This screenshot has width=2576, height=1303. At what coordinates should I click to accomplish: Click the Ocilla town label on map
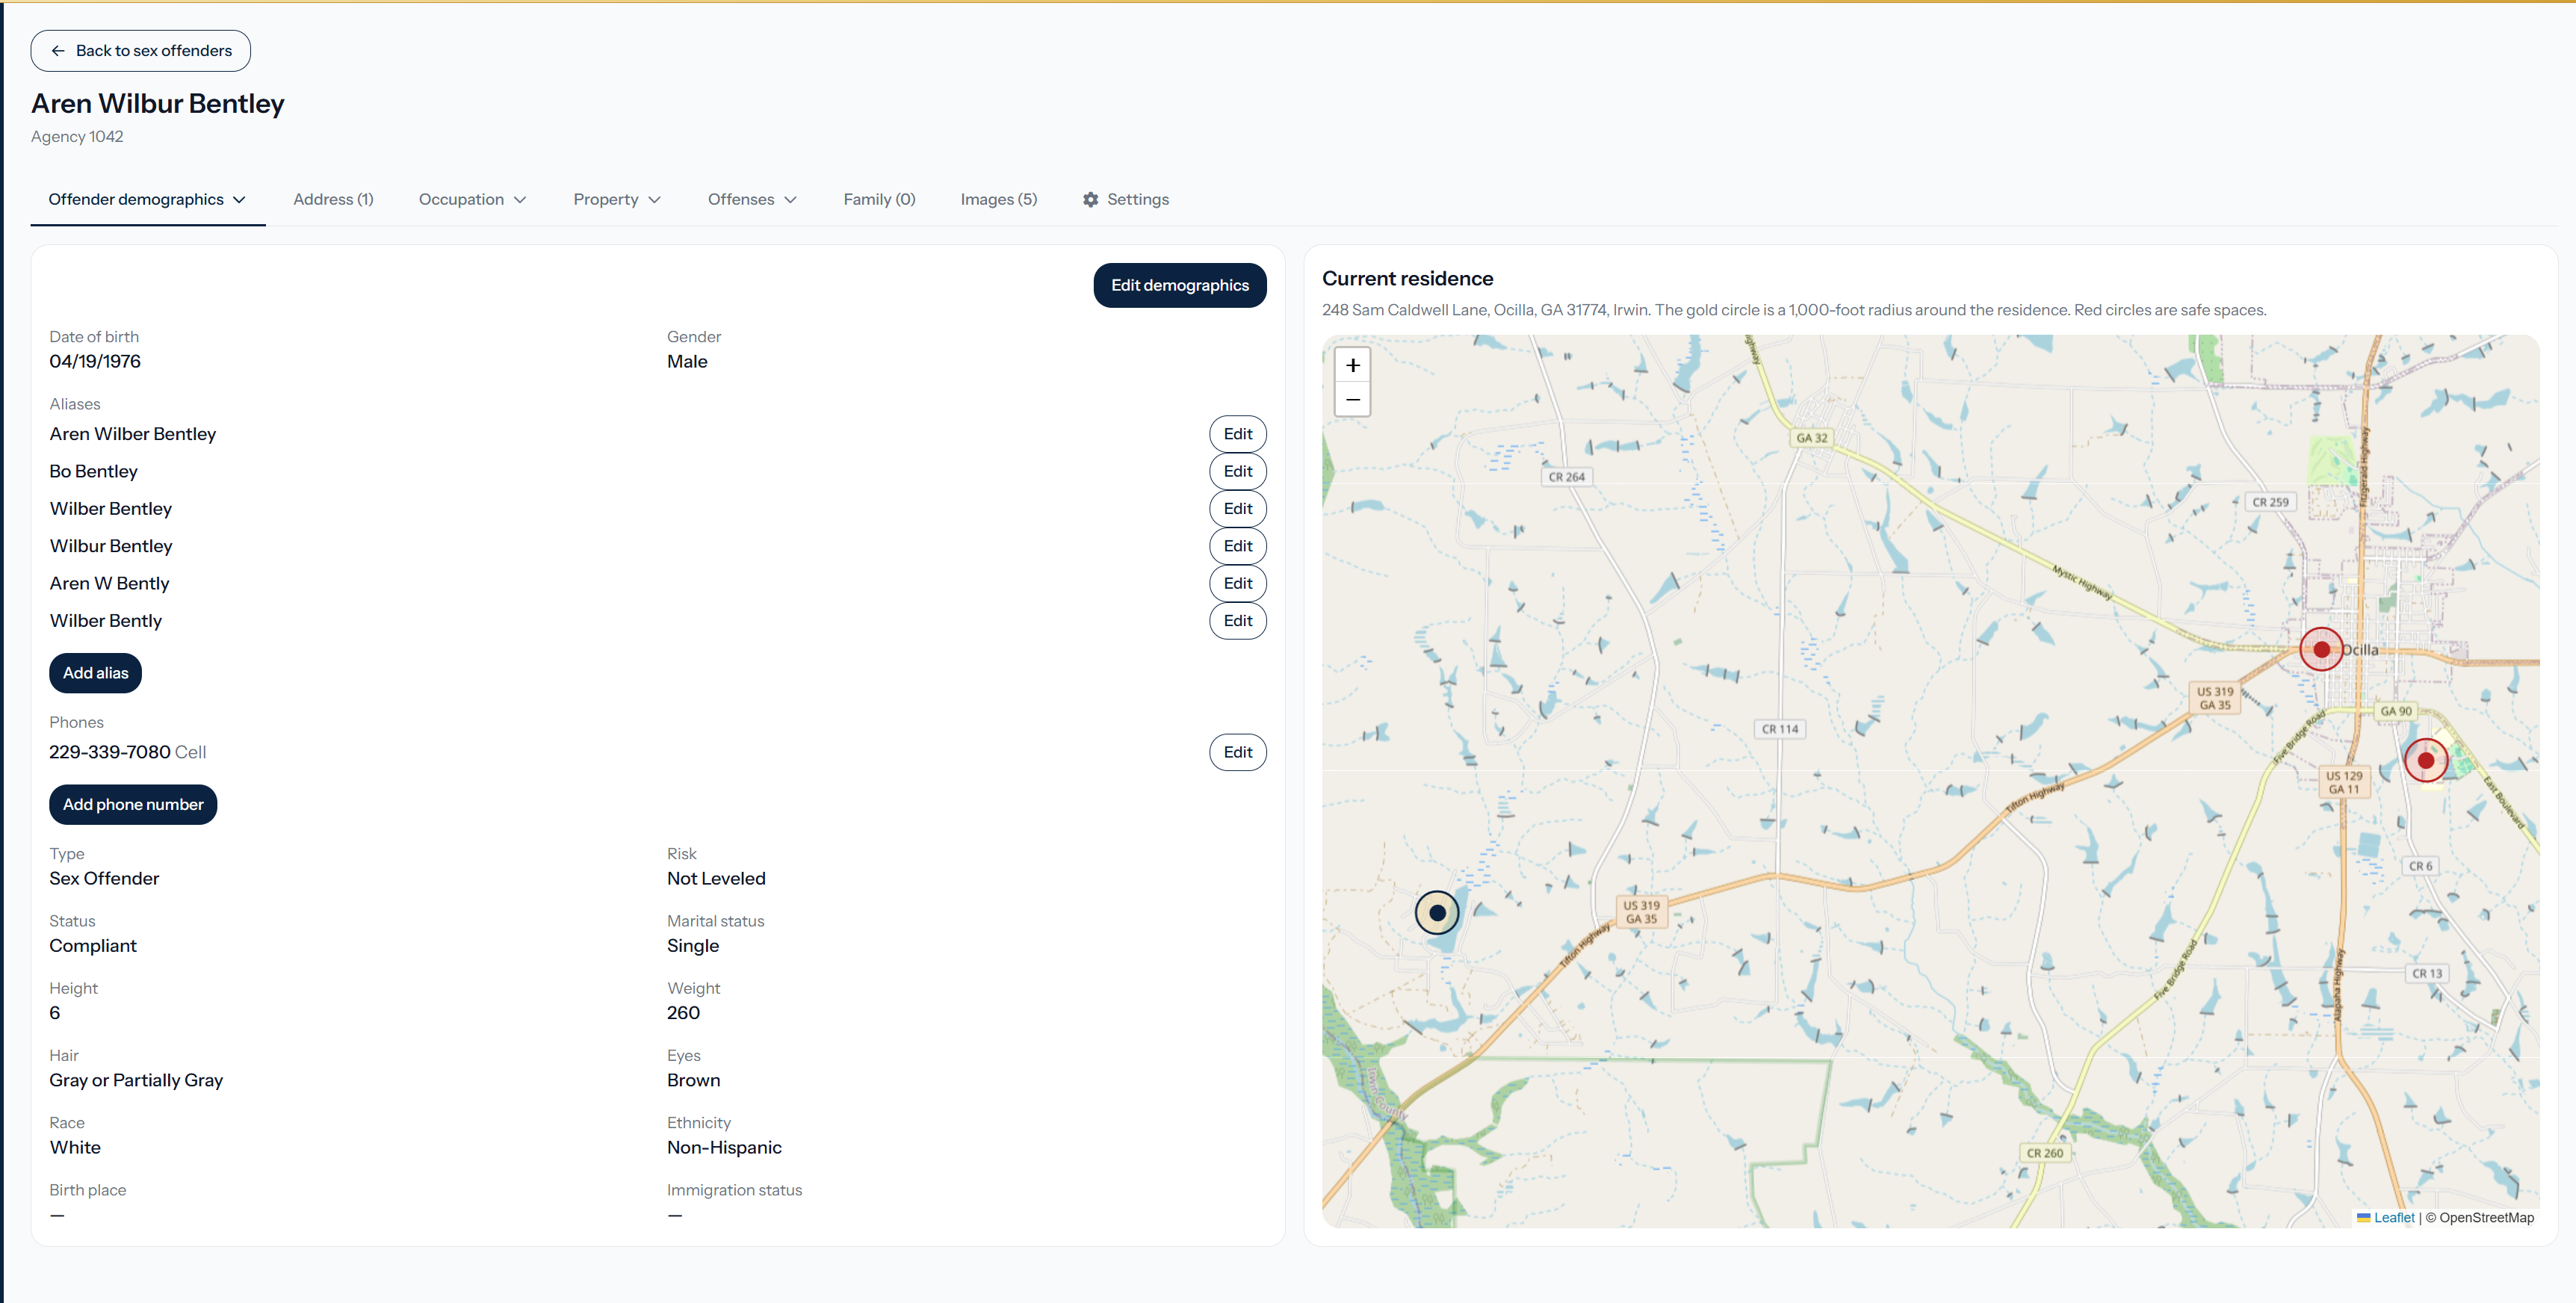click(2360, 650)
